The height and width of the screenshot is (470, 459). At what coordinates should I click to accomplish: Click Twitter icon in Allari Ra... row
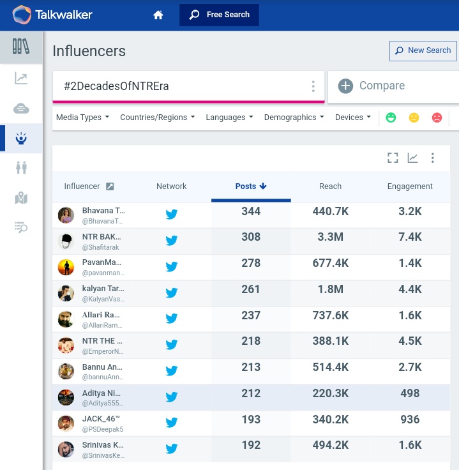click(171, 318)
